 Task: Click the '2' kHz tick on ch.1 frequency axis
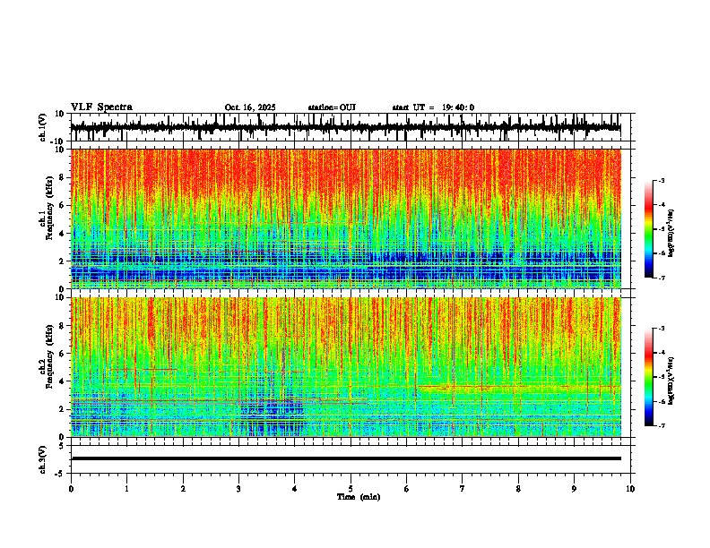62,261
